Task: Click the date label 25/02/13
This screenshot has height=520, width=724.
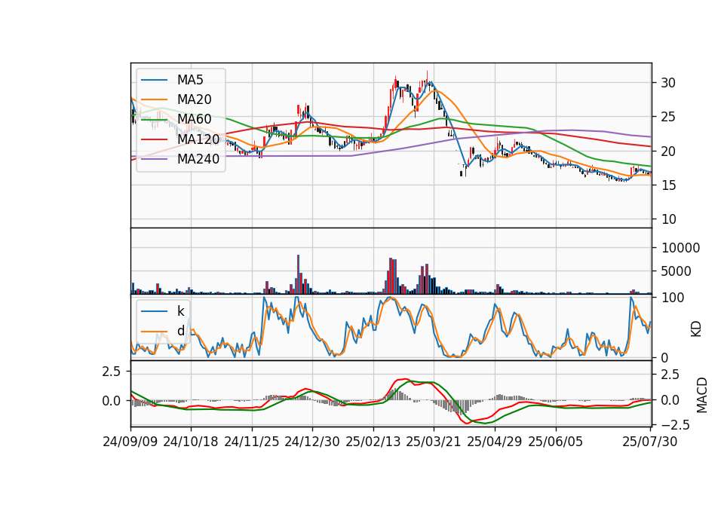Action: [x=373, y=442]
